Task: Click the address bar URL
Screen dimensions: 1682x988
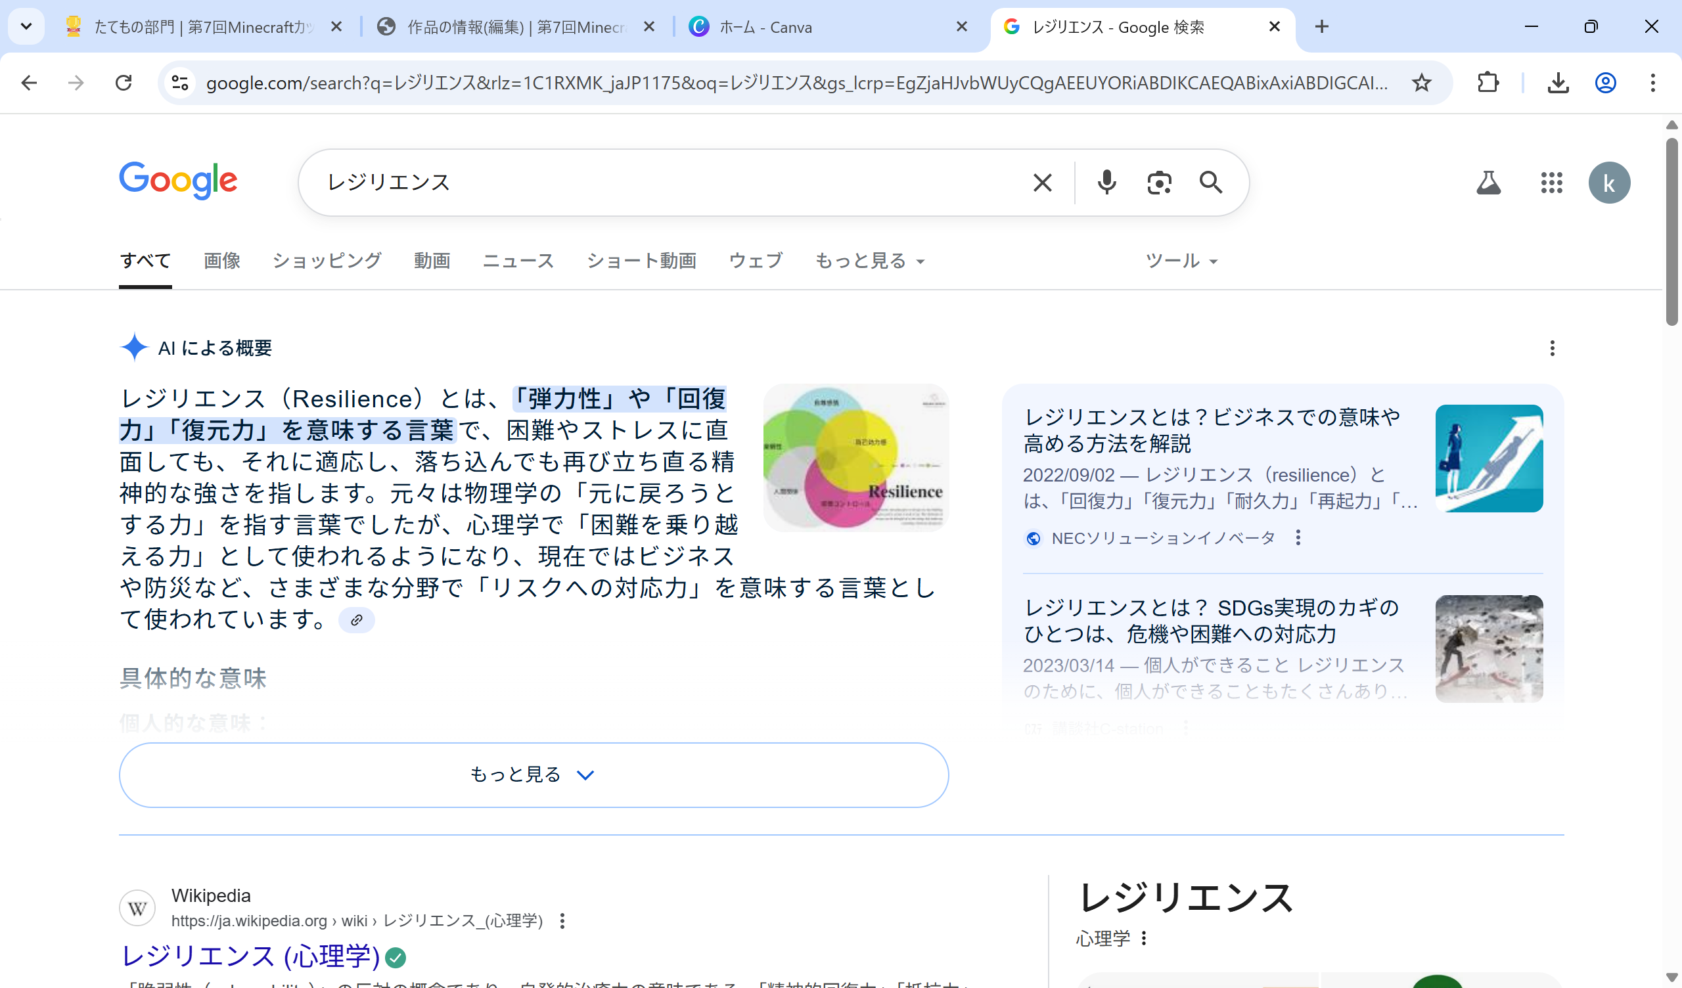Action: click(x=797, y=83)
